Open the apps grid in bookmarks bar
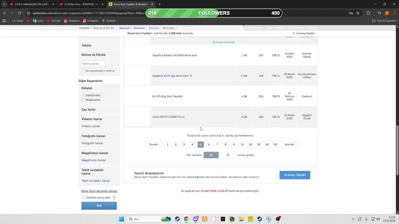 click(4, 21)
